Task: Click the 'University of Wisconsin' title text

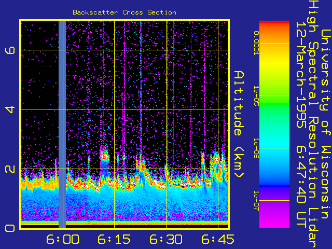Action: click(326, 124)
